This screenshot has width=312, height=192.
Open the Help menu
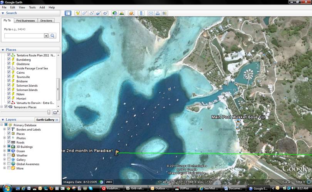point(52,7)
